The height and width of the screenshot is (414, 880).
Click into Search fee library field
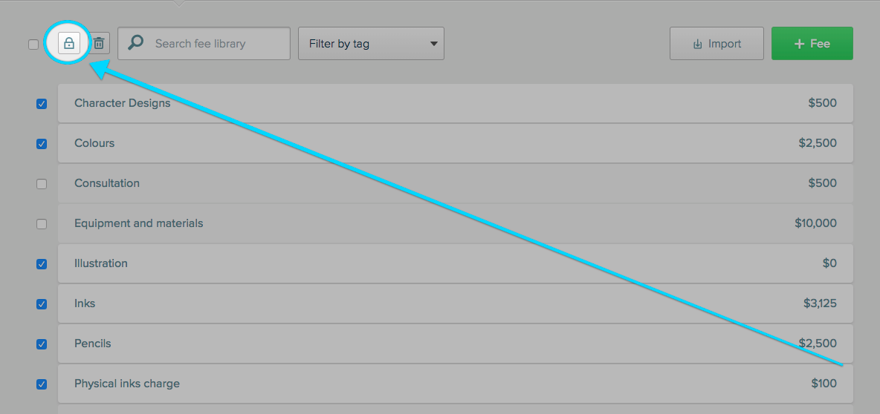204,43
